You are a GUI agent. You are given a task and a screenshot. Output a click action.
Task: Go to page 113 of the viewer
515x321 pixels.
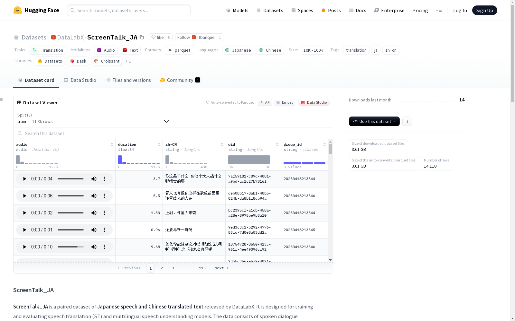(x=202, y=268)
